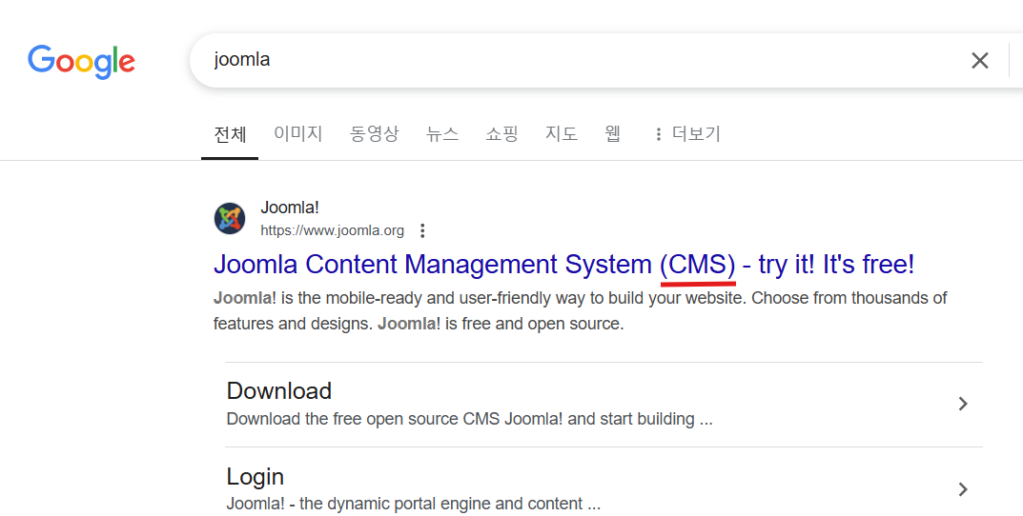Click the https://www.joomla.org URL text
Viewport: 1023px width, 516px height.
[332, 230]
